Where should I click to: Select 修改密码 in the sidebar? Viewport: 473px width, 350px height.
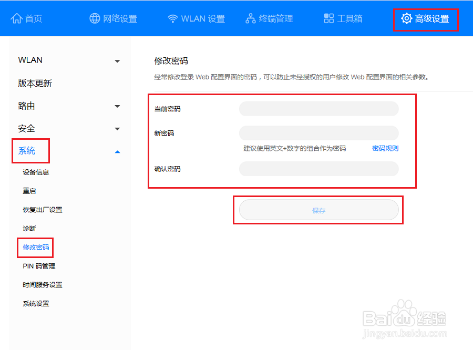click(35, 247)
